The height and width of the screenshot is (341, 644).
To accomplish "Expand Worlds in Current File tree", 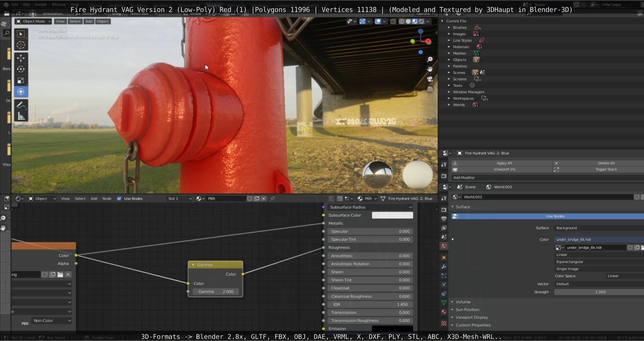I will (449, 105).
